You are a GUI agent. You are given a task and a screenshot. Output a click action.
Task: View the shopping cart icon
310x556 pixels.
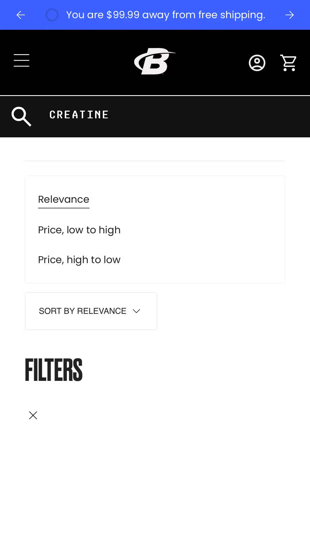coord(288,63)
